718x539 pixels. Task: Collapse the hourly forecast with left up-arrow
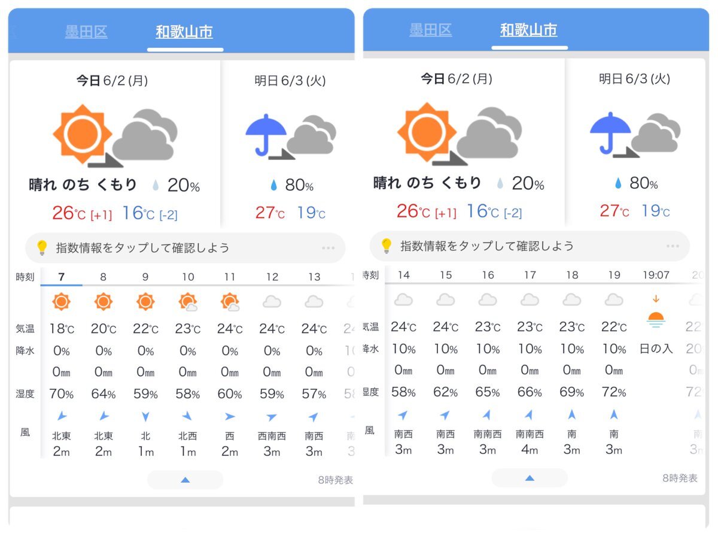click(185, 480)
